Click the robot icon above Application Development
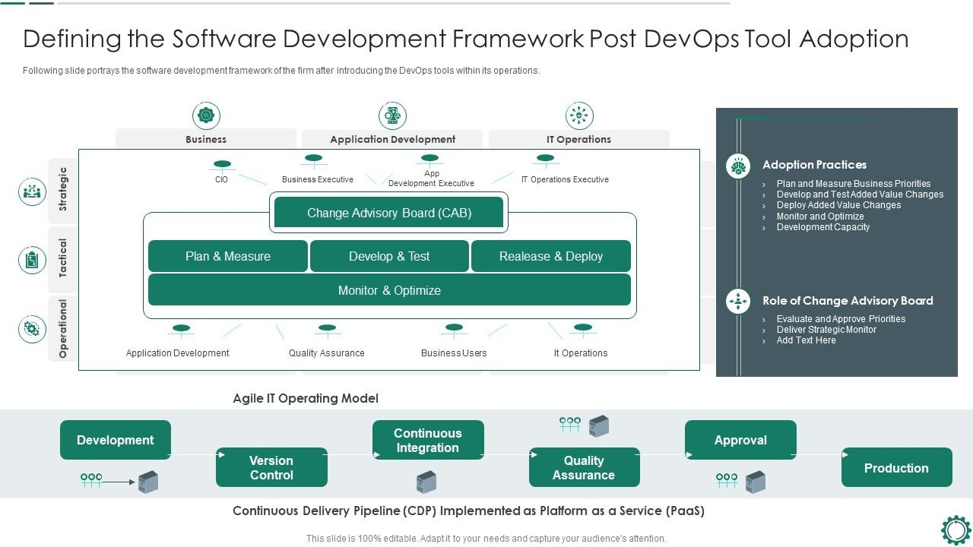Screen dimensions: 973x547 click(x=392, y=115)
